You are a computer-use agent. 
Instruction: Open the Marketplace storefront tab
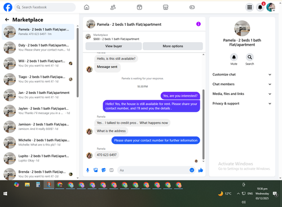coord(166,7)
